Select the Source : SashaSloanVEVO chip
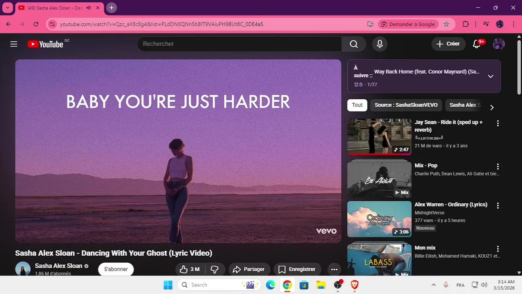Viewport: 522px width, 294px height. (x=406, y=105)
